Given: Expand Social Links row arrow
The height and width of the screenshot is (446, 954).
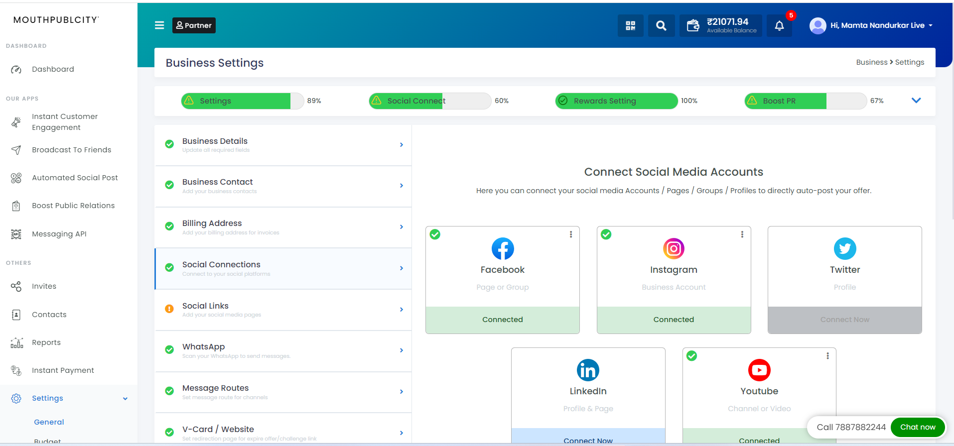Looking at the screenshot, I should pyautogui.click(x=402, y=310).
